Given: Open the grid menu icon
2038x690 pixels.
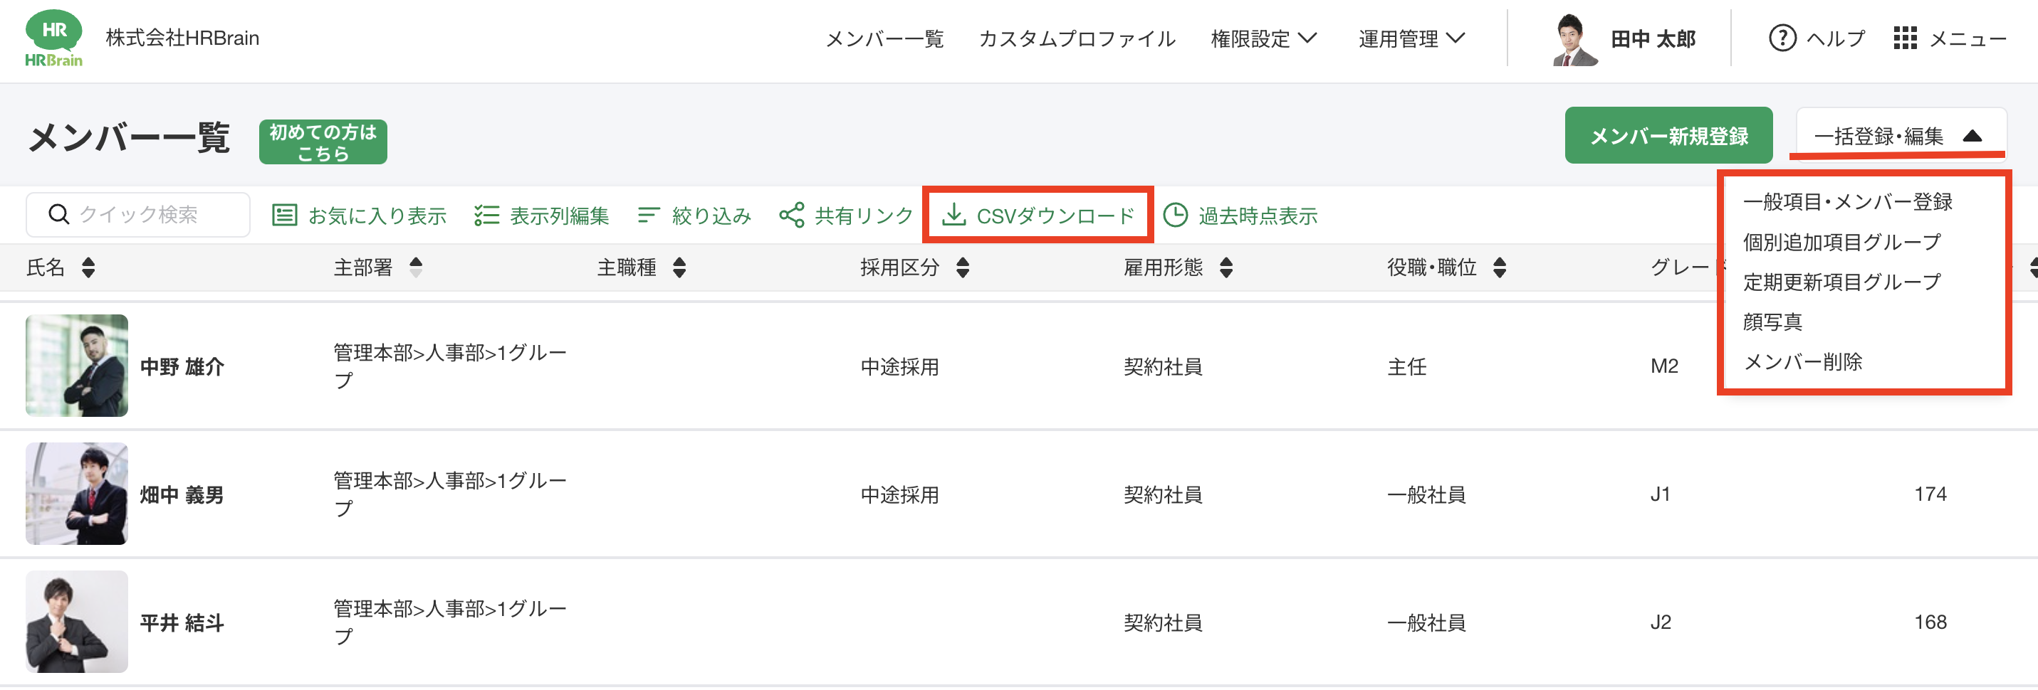Looking at the screenshot, I should [x=1904, y=38].
